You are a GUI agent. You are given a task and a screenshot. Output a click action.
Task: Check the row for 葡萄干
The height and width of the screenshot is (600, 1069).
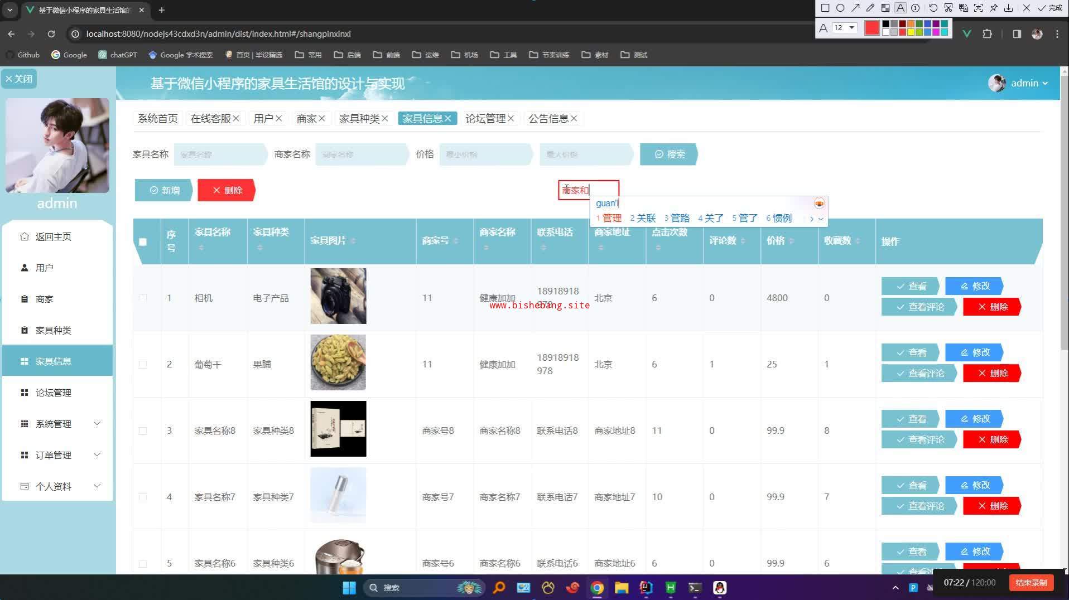(143, 365)
